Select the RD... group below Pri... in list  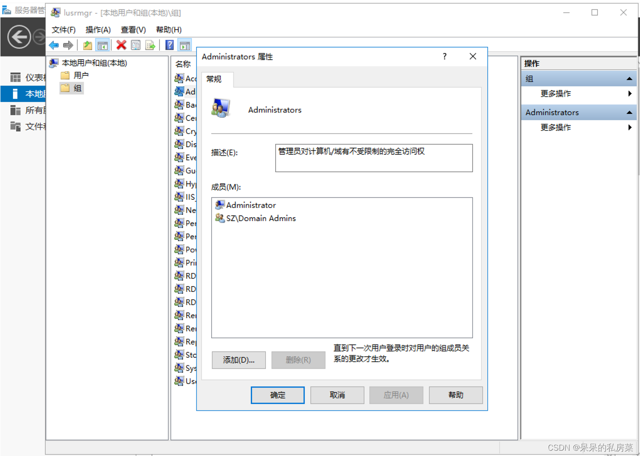(x=185, y=276)
